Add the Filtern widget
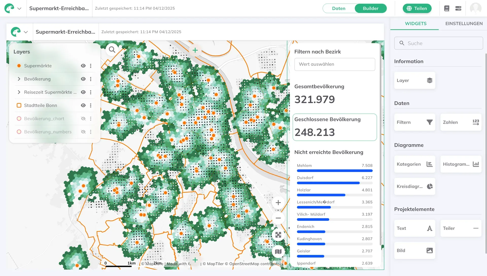Image resolution: width=487 pixels, height=276 pixels. 415,122
